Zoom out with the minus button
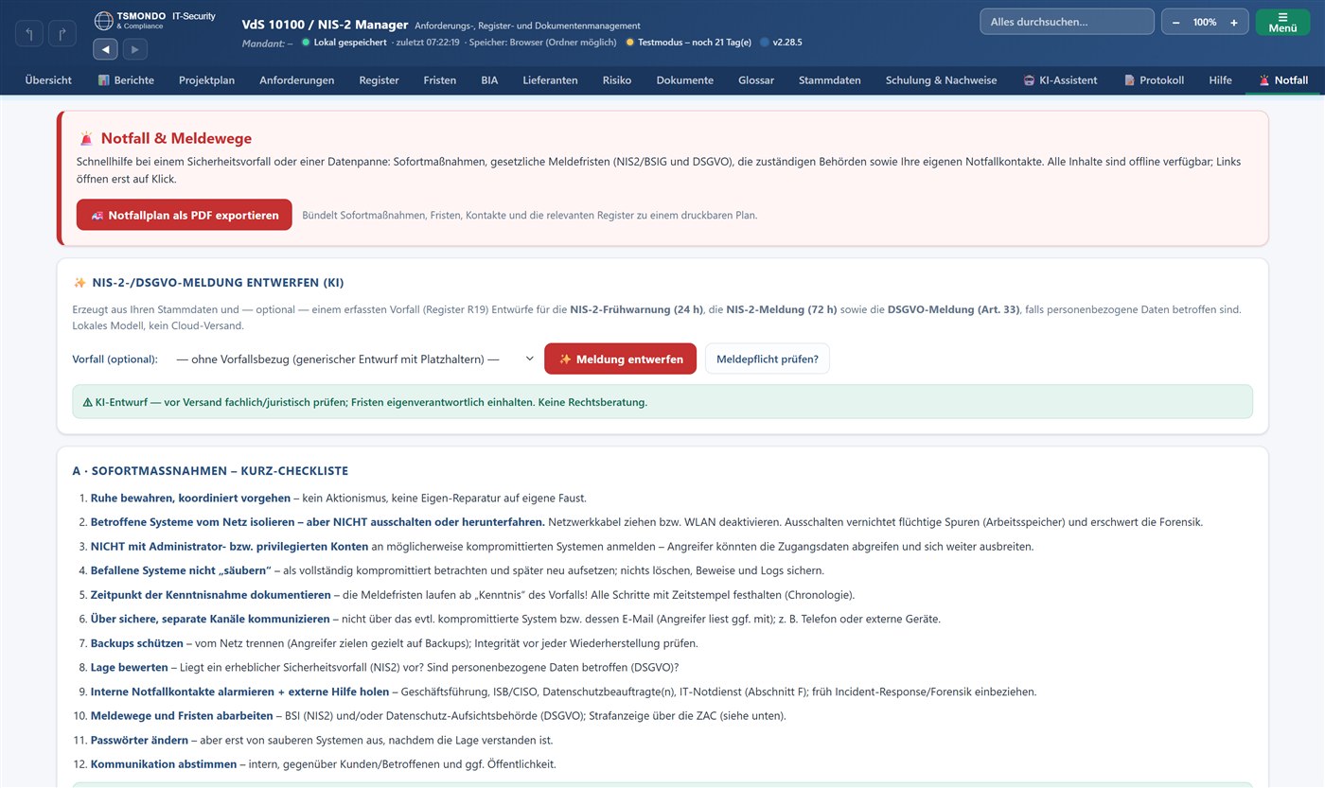 coord(1175,22)
